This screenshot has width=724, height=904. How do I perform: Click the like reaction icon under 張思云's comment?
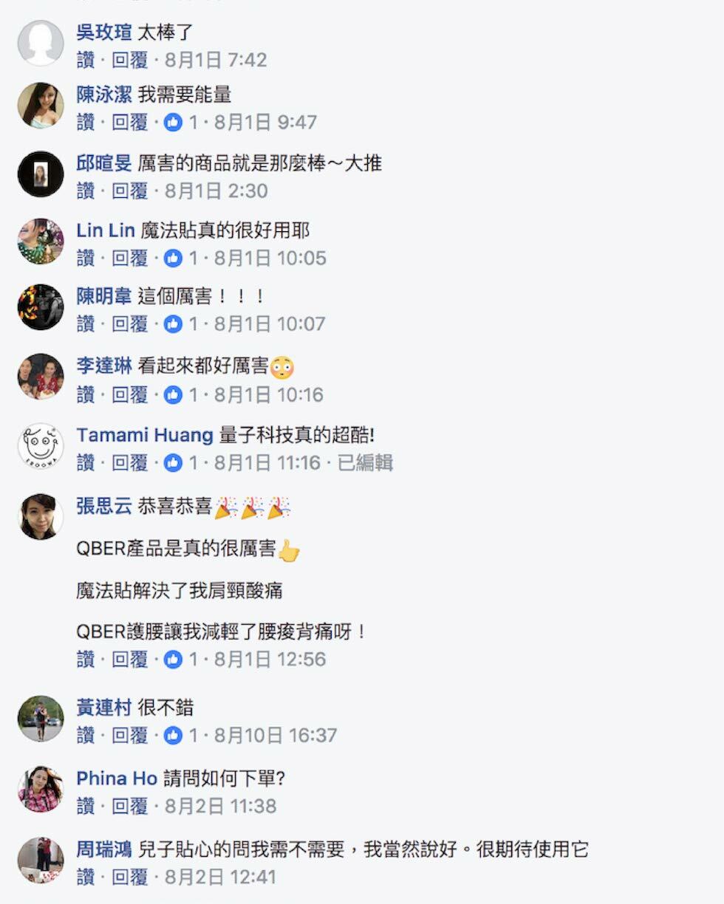[x=173, y=659]
